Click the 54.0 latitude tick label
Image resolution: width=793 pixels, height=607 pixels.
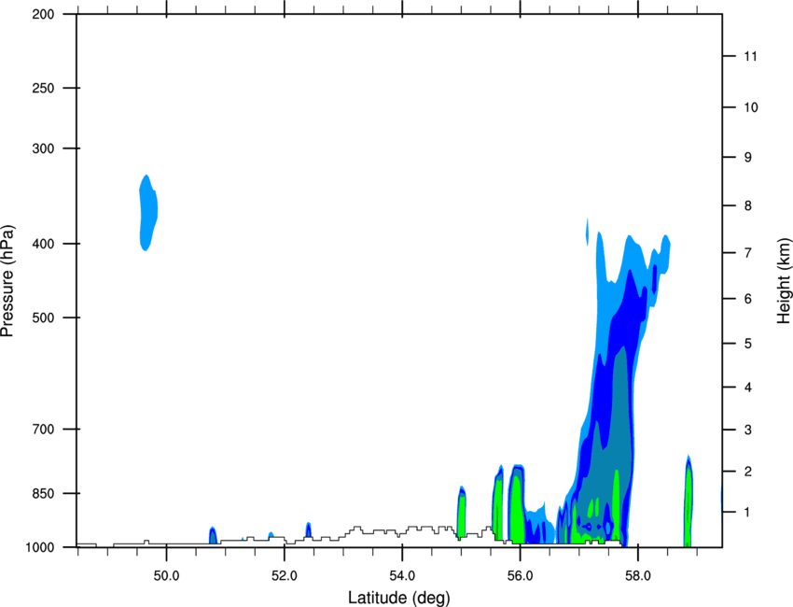[403, 576]
